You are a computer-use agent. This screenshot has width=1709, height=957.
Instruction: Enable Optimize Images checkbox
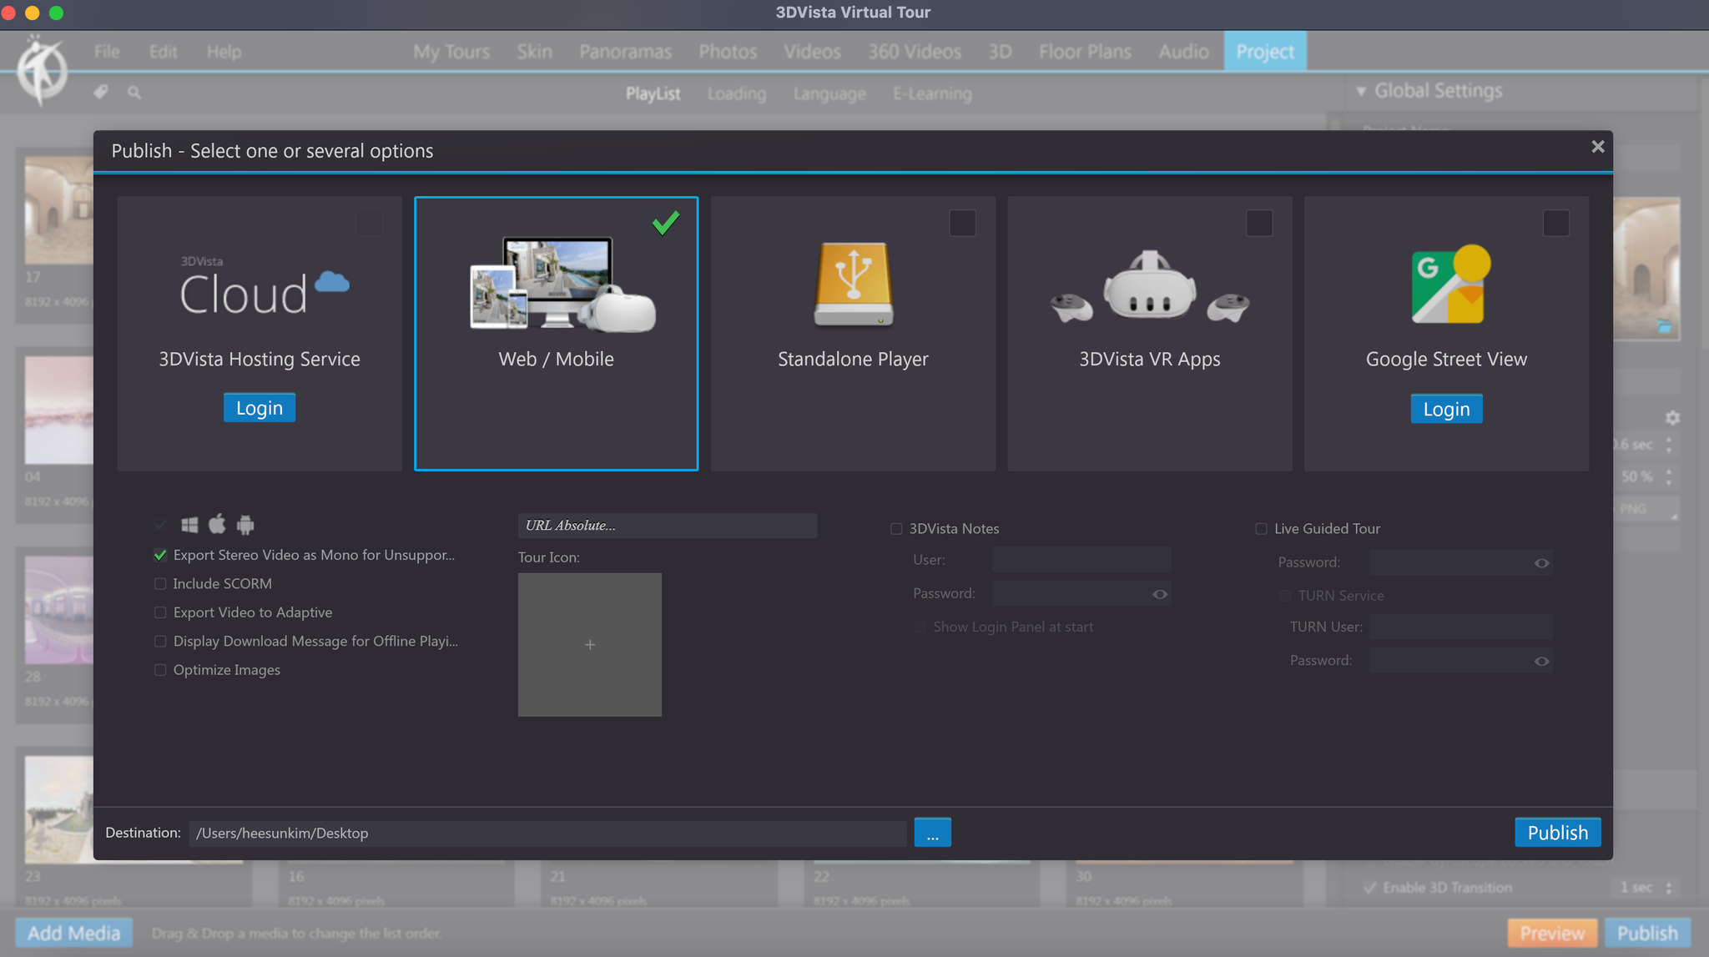point(160,670)
